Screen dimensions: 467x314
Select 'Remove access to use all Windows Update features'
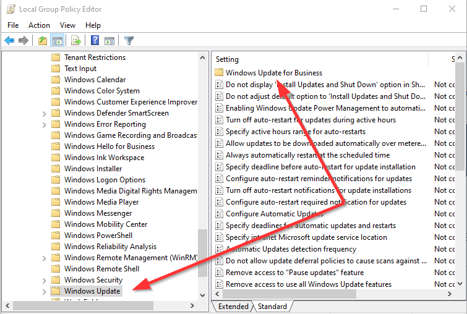click(x=308, y=284)
